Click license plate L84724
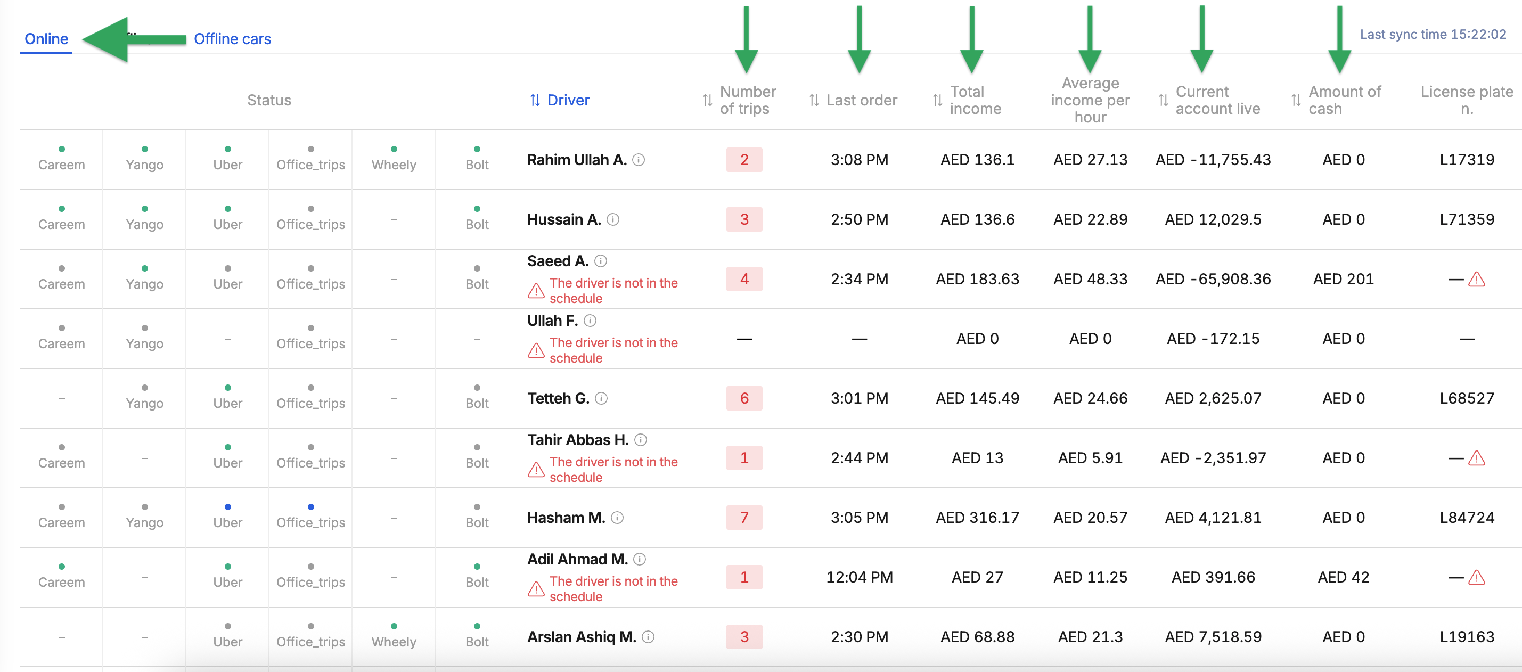Viewport: 1522px width, 672px height. point(1467,518)
